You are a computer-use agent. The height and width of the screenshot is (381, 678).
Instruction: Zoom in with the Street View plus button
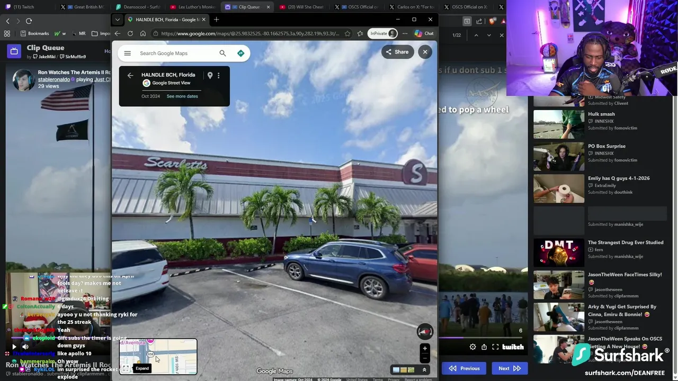[x=424, y=348]
